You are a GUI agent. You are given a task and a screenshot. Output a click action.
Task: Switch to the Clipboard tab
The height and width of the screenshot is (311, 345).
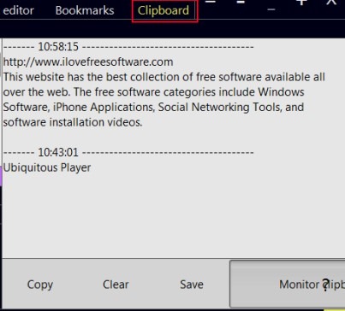pyautogui.click(x=164, y=10)
